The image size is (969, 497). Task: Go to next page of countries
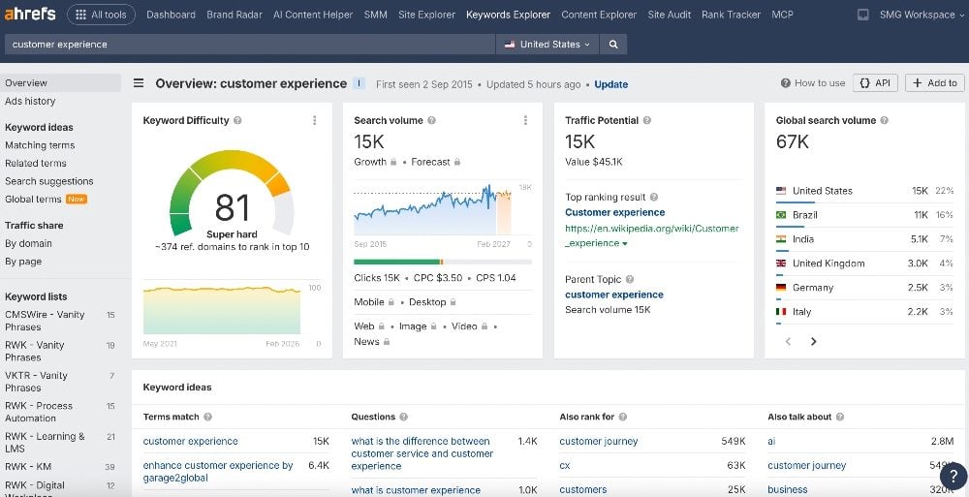pyautogui.click(x=813, y=341)
